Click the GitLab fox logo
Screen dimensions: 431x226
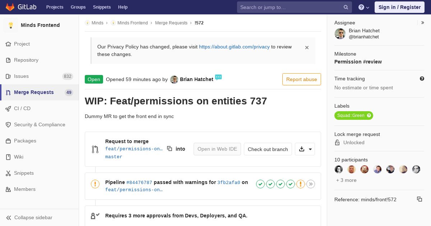10,7
